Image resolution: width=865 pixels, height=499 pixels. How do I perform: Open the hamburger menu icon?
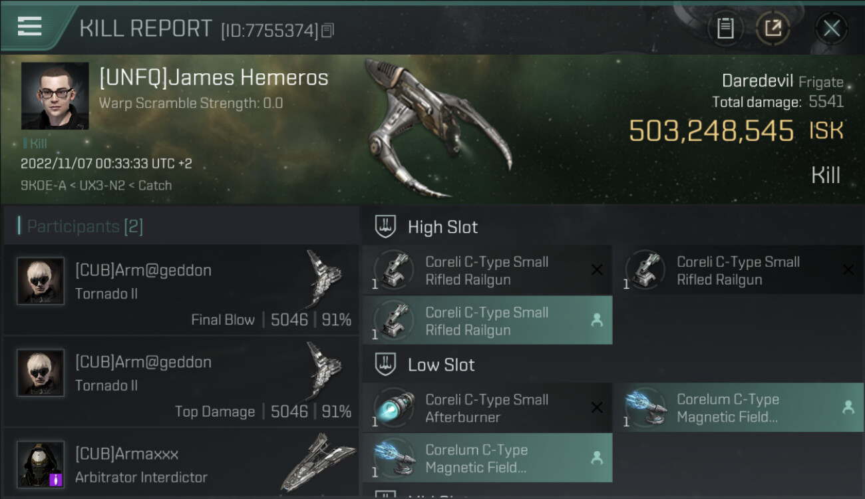click(x=30, y=27)
